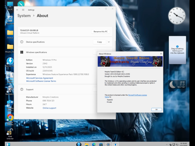Copy the device specifications
This screenshot has width=195, height=146.
[x=99, y=42]
